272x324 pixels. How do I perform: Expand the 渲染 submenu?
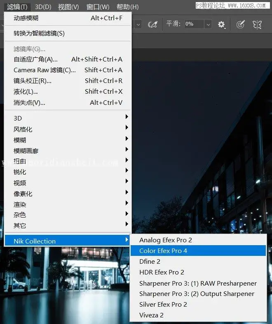coord(68,204)
